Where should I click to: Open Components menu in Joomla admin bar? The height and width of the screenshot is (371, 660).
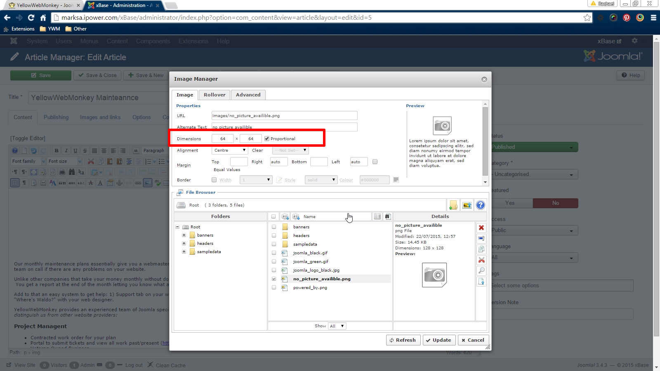[153, 41]
